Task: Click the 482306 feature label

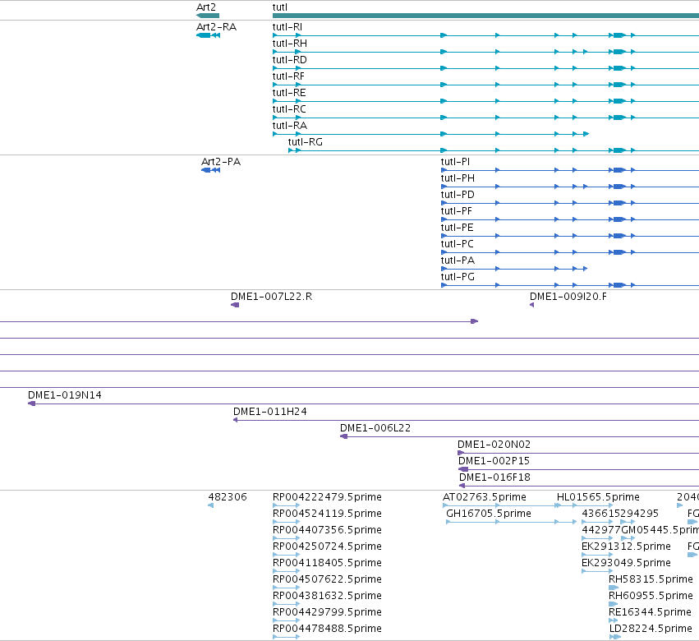Action: point(228,497)
